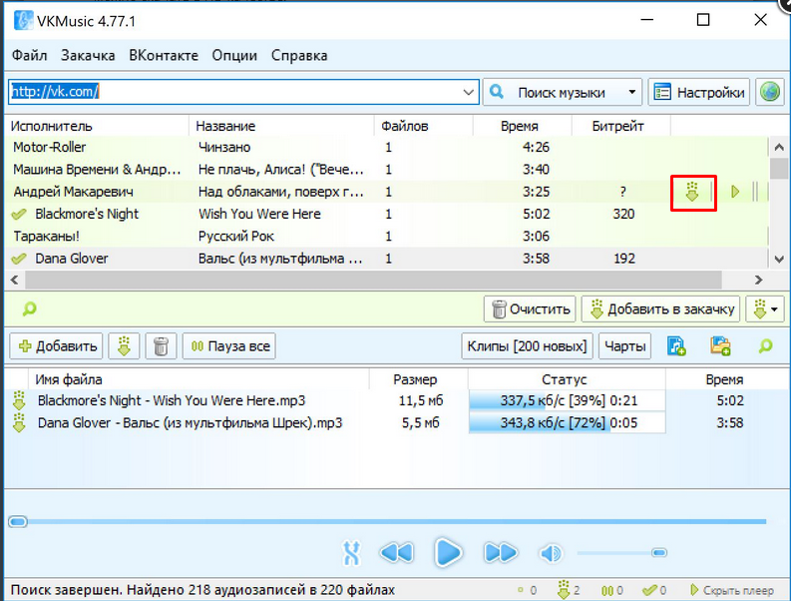Image resolution: width=791 pixels, height=601 pixels.
Task: Click the Размер column header in downloads
Action: pyautogui.click(x=418, y=379)
